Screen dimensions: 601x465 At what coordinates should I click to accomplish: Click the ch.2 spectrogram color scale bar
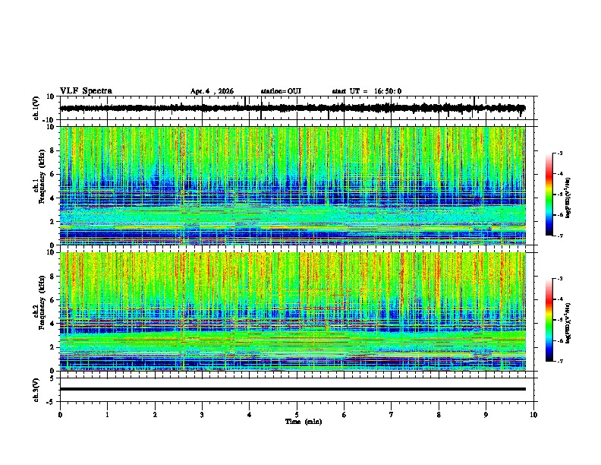(549, 320)
